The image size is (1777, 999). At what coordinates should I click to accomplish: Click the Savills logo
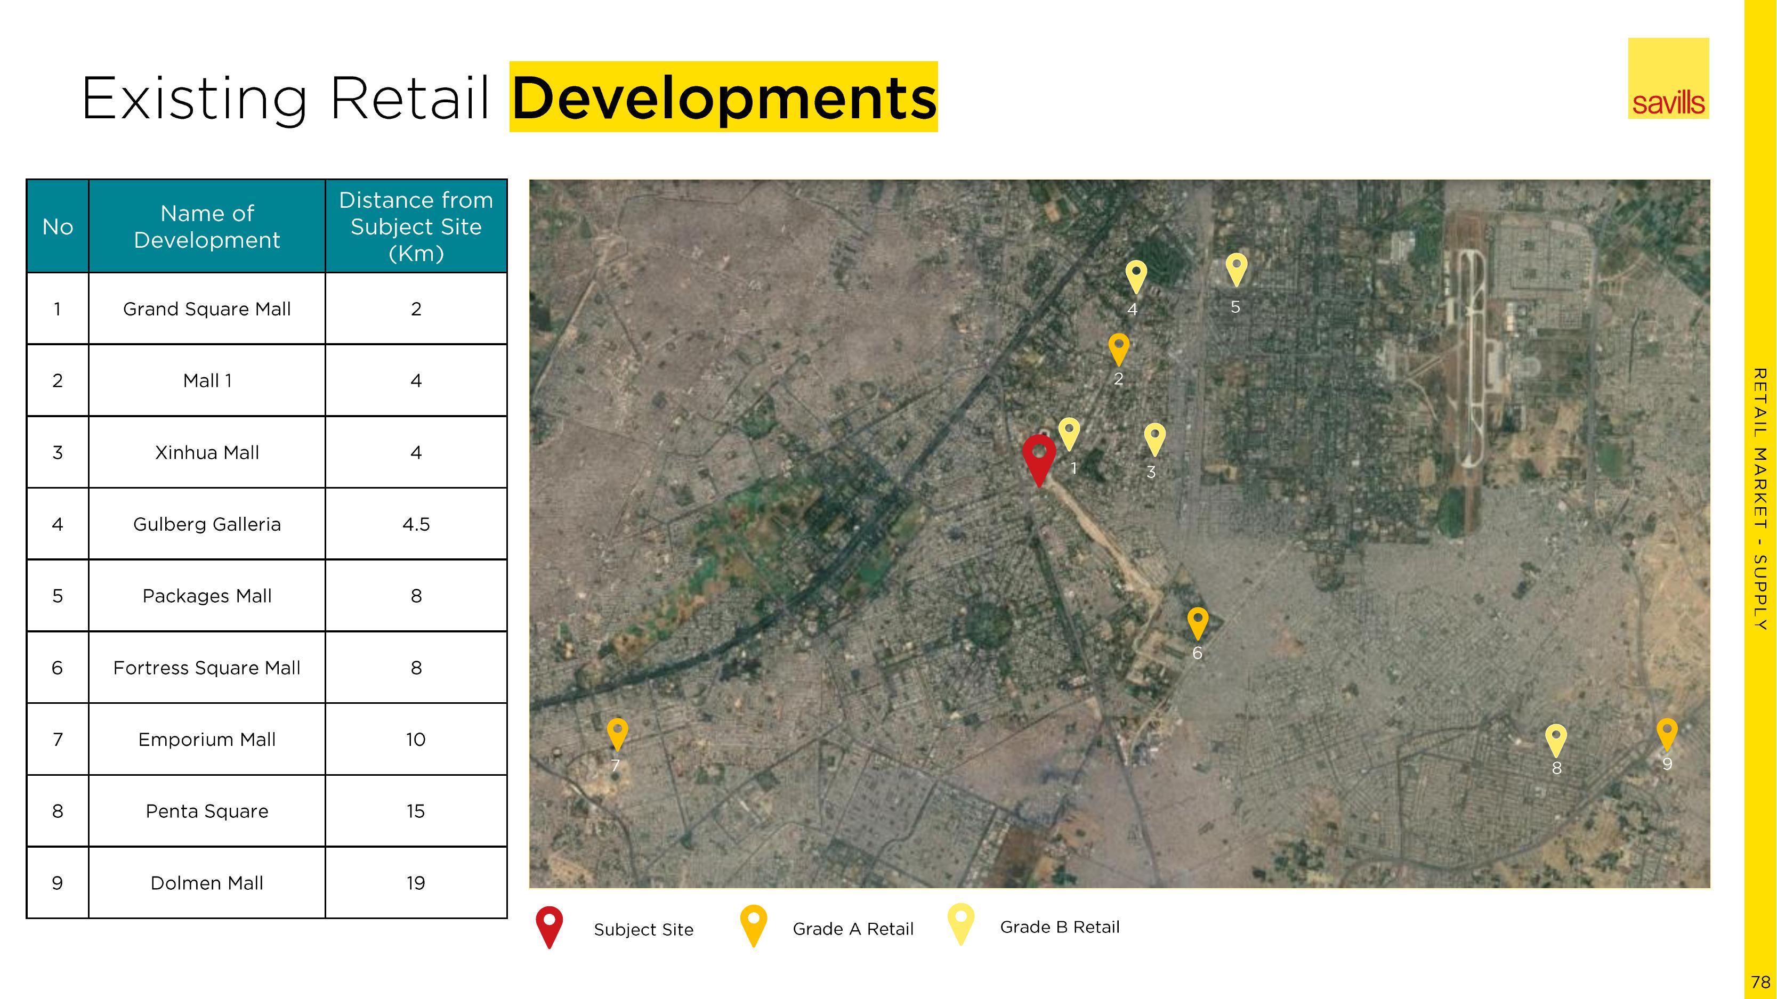pos(1668,79)
